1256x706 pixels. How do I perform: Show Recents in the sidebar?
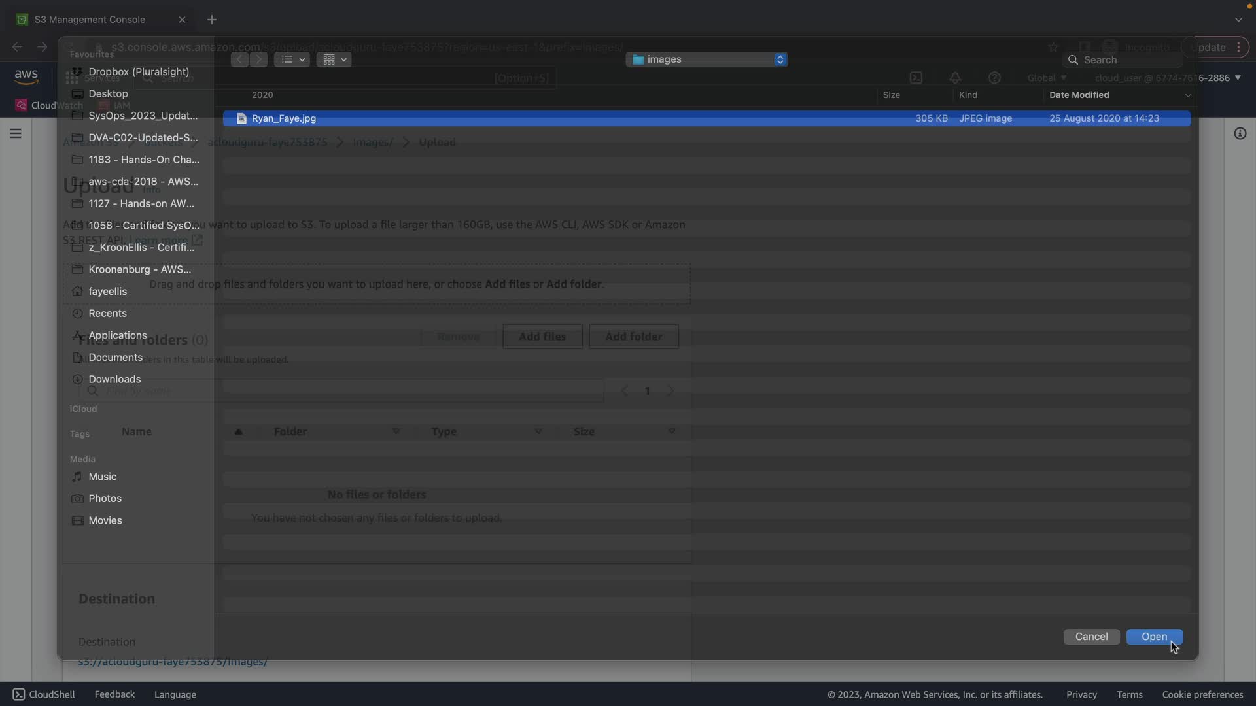click(107, 313)
